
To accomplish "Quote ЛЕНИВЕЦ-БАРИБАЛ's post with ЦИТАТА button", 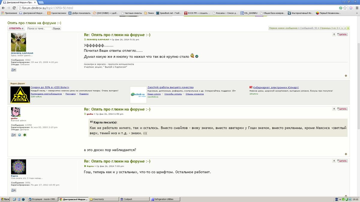I will coord(342,34).
